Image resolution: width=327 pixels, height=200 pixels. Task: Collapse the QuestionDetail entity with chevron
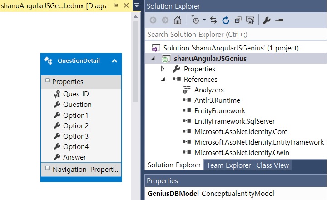(114, 61)
